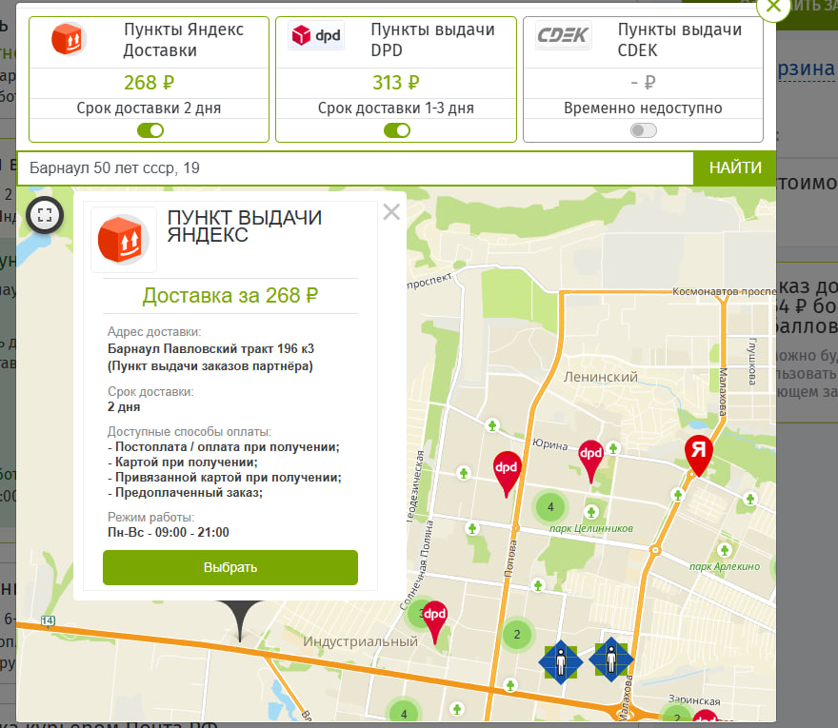Select the red Yandex map pin
The width and height of the screenshot is (838, 728).
point(699,455)
